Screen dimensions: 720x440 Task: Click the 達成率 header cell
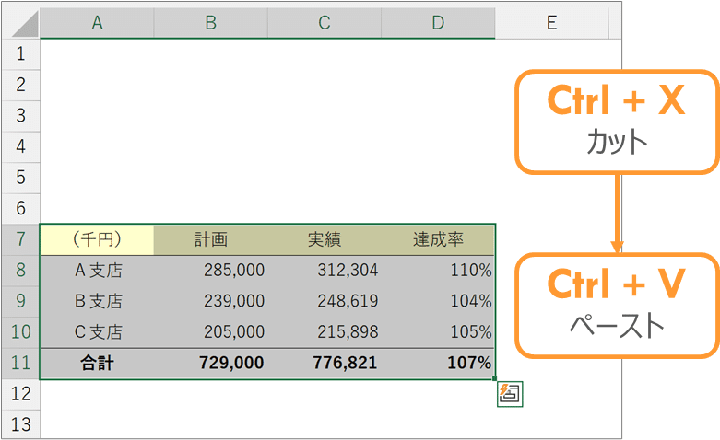point(438,239)
